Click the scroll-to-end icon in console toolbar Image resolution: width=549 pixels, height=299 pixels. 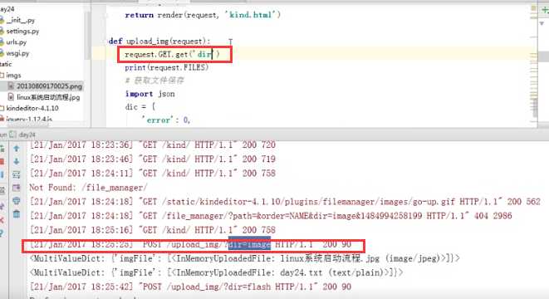17,188
